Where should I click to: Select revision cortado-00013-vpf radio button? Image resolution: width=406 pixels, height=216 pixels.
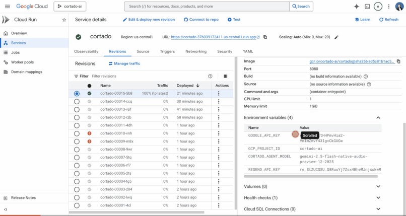point(77,109)
